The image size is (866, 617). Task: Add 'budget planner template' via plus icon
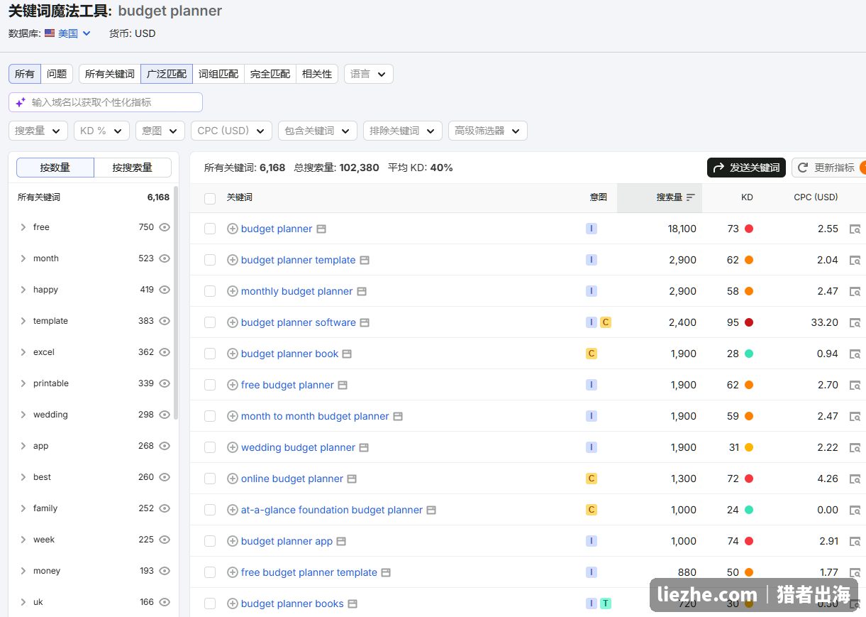[232, 260]
